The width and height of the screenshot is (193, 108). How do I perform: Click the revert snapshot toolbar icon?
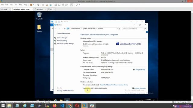pyautogui.click(x=47, y=5)
